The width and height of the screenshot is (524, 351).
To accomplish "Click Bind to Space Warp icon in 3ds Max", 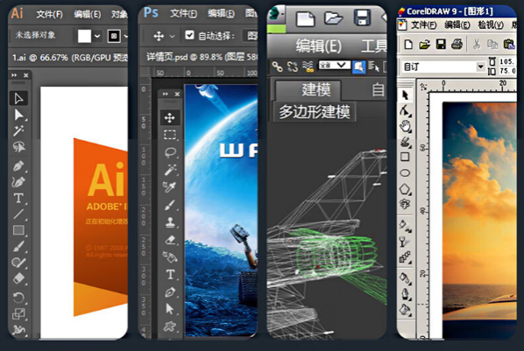I will tap(308, 67).
